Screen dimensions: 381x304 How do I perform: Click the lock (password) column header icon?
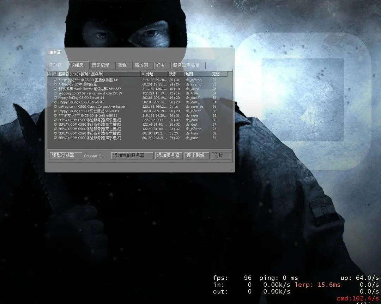[50, 74]
